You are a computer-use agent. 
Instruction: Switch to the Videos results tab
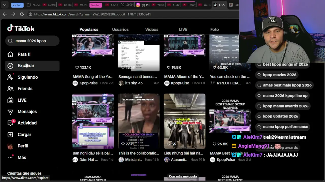click(152, 30)
